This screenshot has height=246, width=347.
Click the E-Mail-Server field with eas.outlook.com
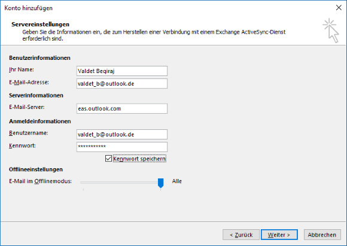(122, 108)
